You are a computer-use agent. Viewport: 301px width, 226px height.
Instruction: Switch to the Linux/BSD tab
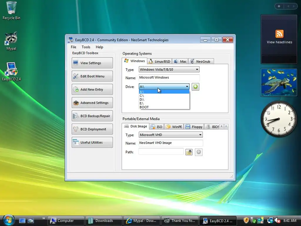[x=160, y=62]
